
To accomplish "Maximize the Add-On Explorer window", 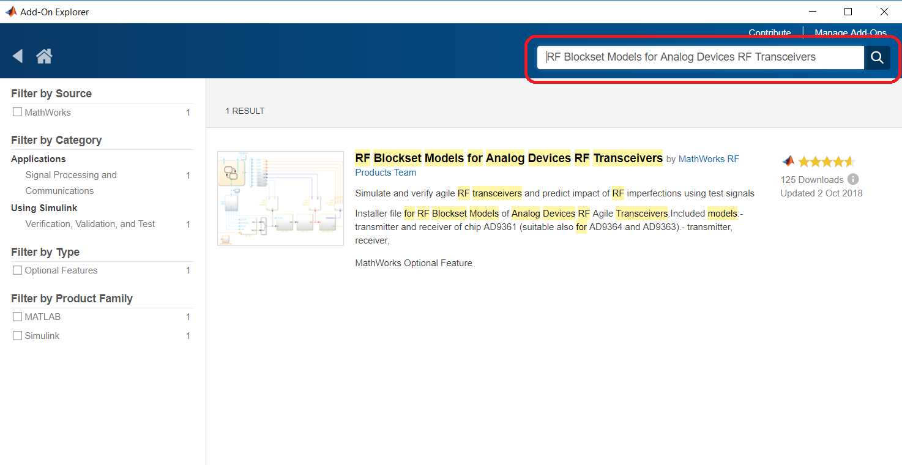I will pos(848,12).
